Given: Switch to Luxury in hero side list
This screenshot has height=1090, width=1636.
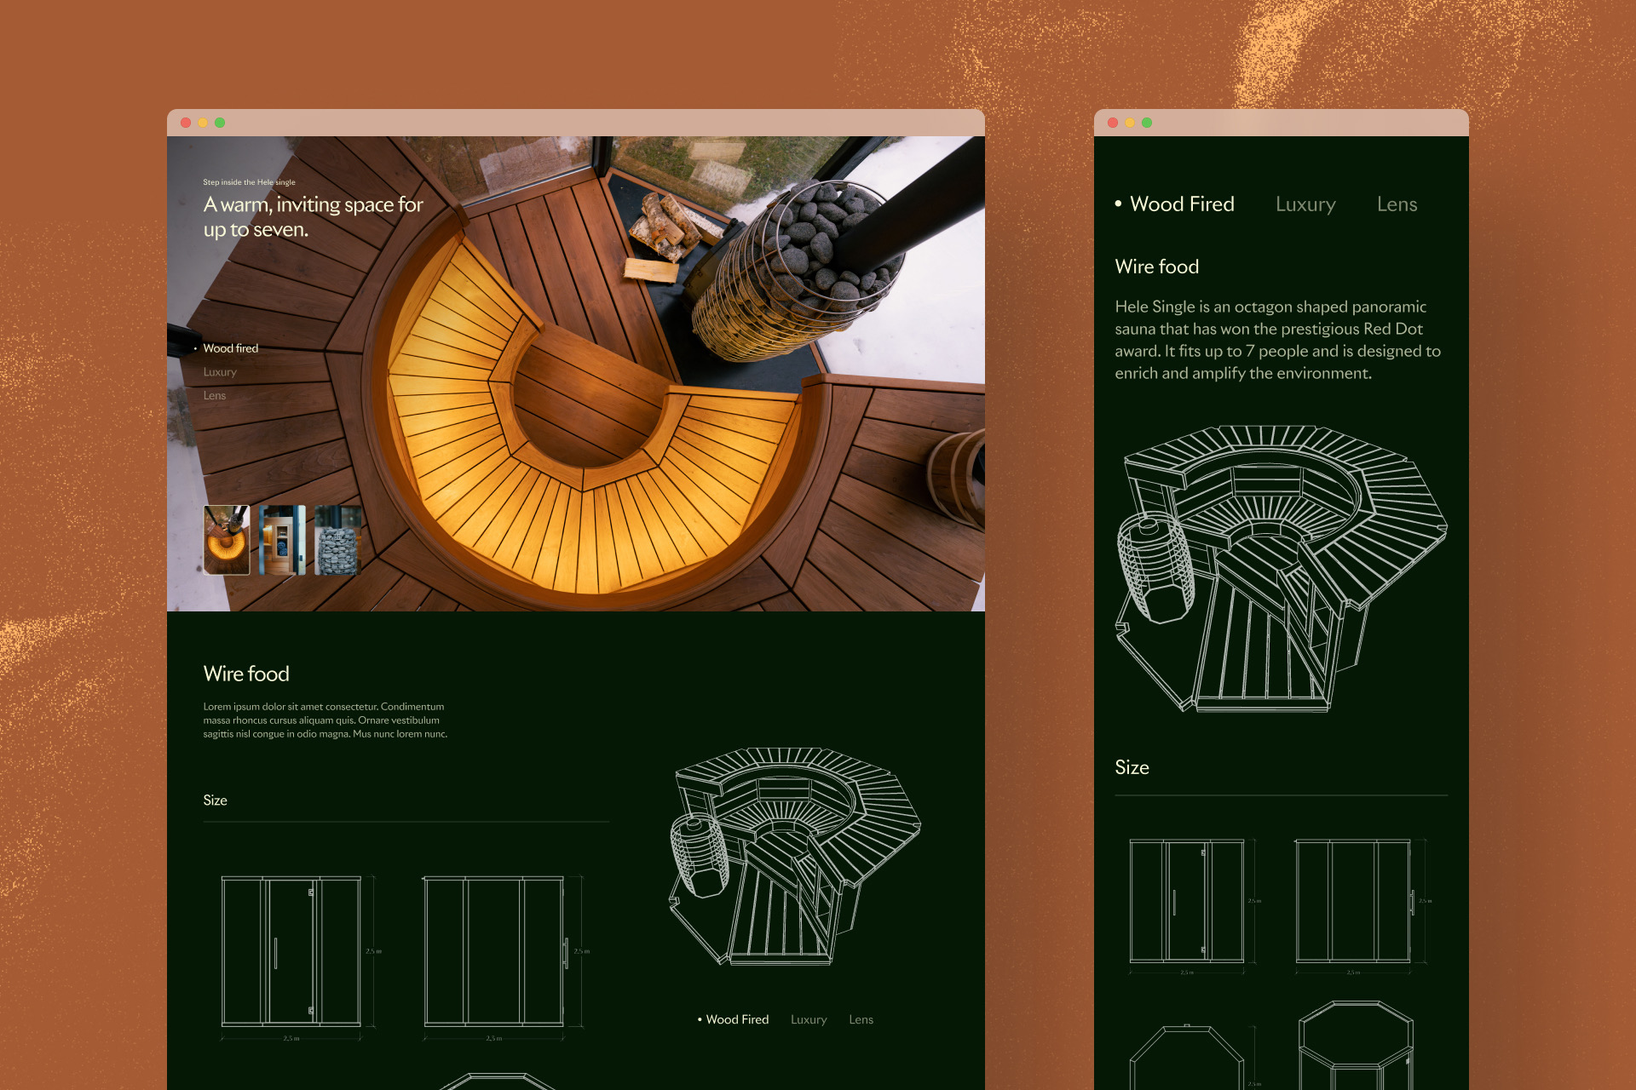Looking at the screenshot, I should 220,372.
